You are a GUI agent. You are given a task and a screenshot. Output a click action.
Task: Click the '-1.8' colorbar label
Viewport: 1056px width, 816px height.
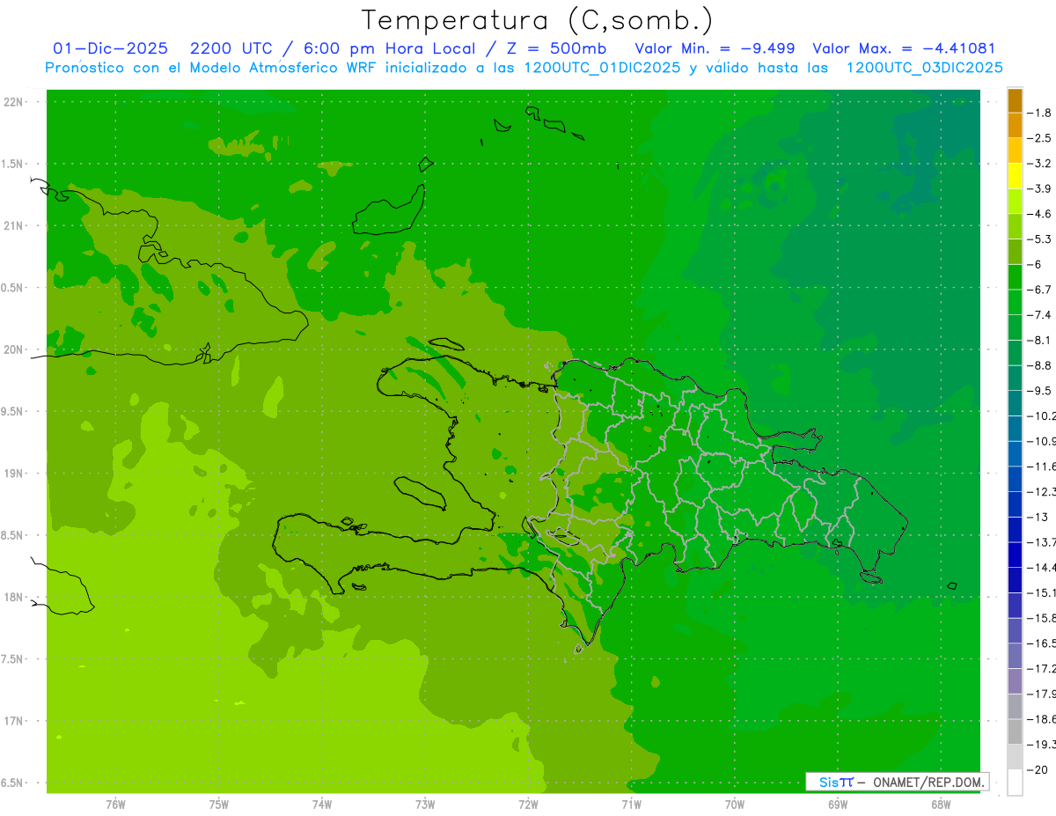tap(1039, 113)
